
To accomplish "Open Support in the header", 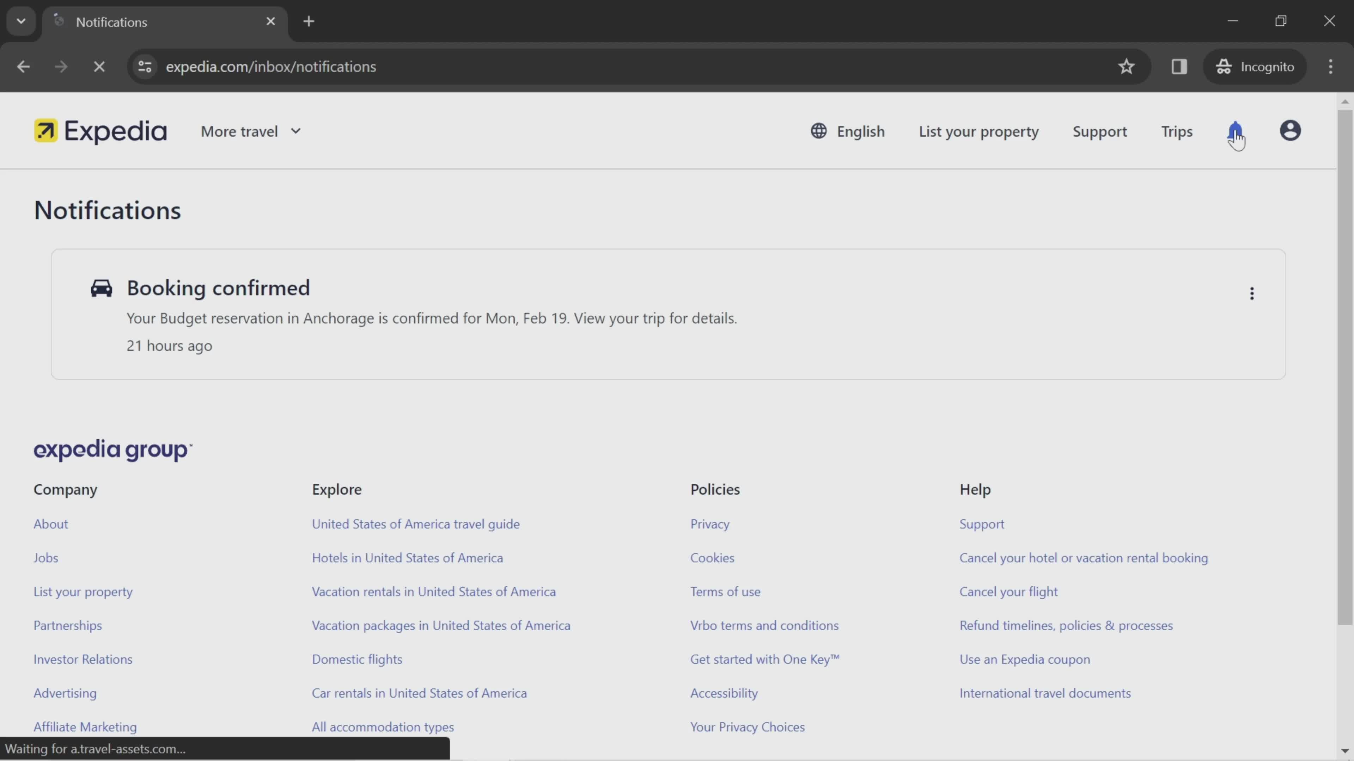I will (1100, 131).
